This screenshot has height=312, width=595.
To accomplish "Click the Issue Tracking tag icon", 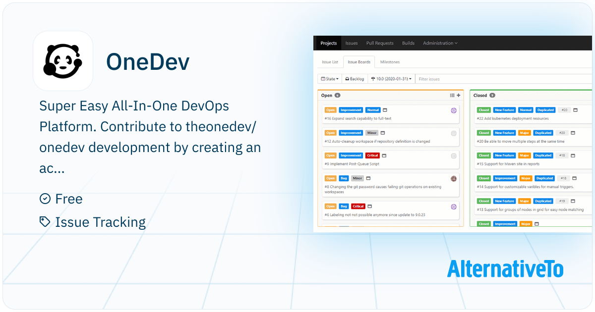I will tap(45, 222).
